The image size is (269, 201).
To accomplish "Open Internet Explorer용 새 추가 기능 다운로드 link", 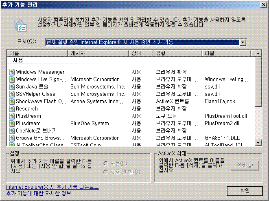I will coord(52,187).
